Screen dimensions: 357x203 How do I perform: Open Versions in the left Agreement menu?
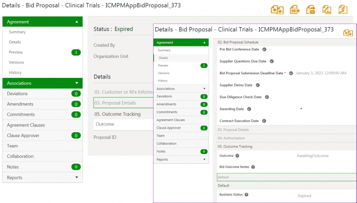tap(17, 62)
